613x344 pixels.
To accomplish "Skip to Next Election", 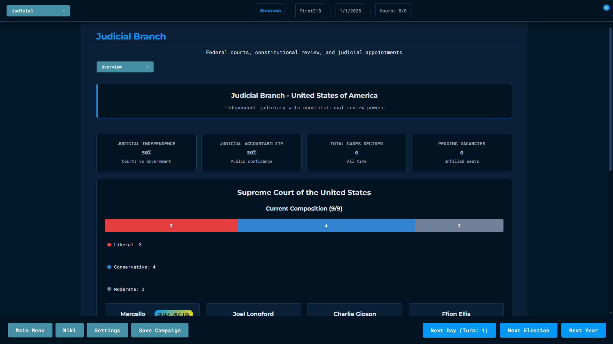I will coord(528,330).
